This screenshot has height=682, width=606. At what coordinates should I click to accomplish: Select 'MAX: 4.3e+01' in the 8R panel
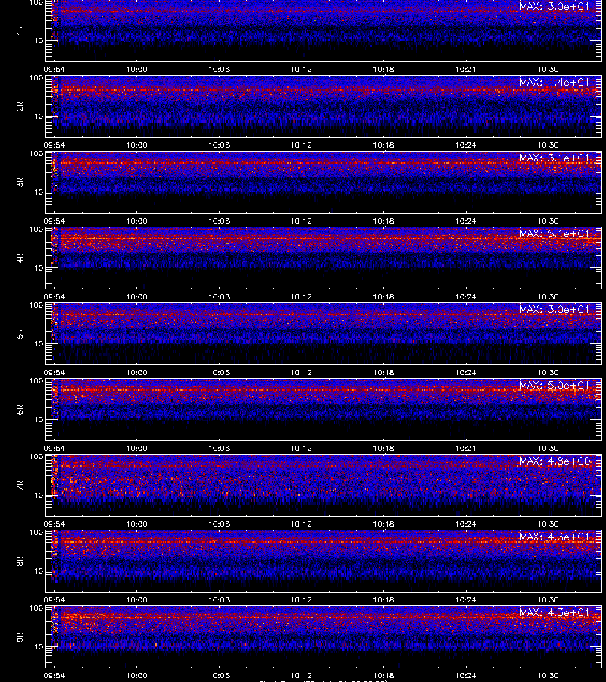click(x=554, y=537)
